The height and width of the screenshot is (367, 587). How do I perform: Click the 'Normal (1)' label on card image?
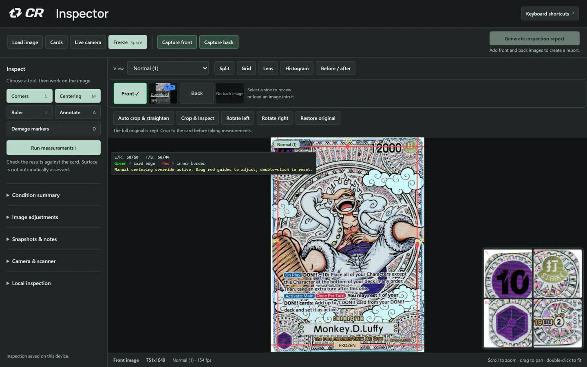287,144
